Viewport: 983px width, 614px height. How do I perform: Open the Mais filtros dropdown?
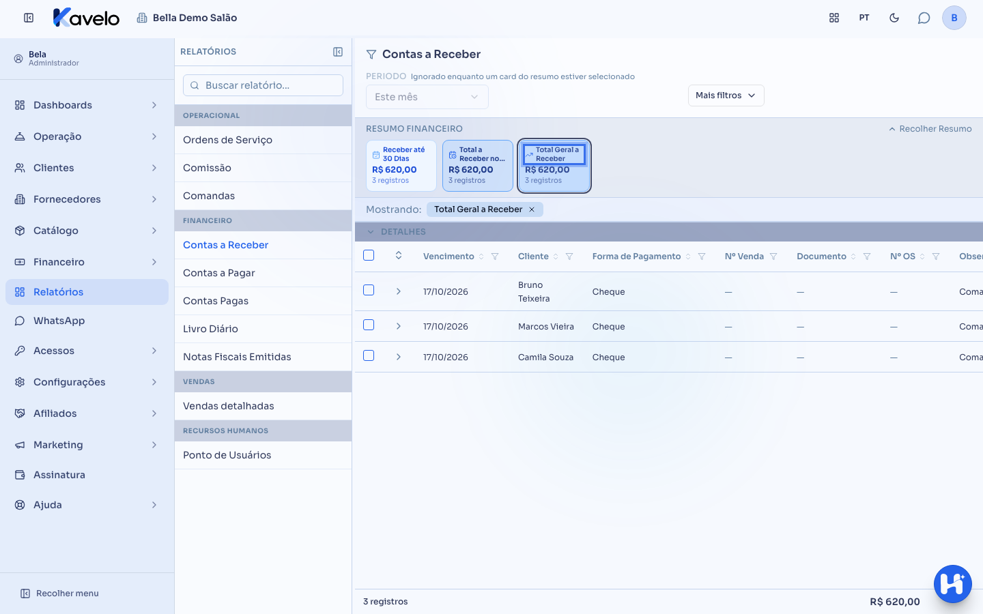click(x=726, y=96)
